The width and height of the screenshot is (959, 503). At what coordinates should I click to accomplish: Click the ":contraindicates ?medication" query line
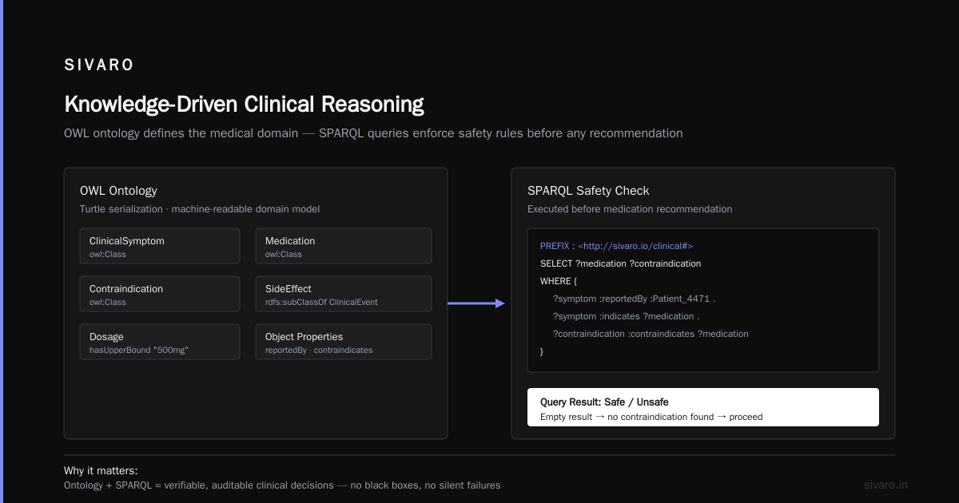[x=651, y=334]
